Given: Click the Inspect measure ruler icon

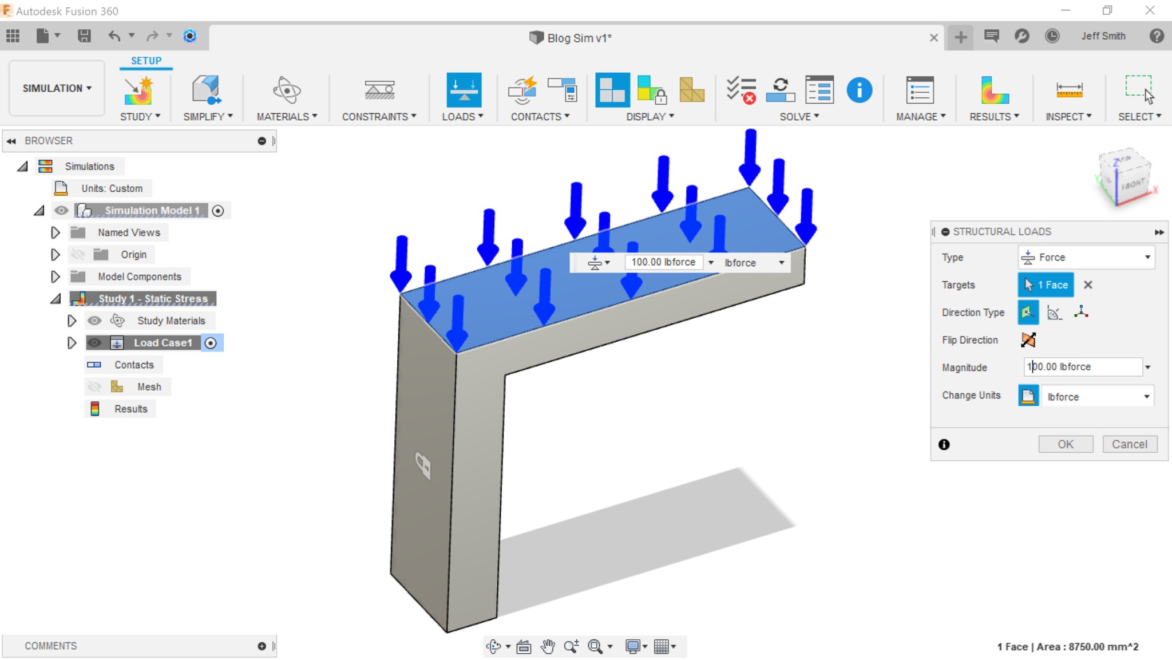Looking at the screenshot, I should tap(1068, 90).
